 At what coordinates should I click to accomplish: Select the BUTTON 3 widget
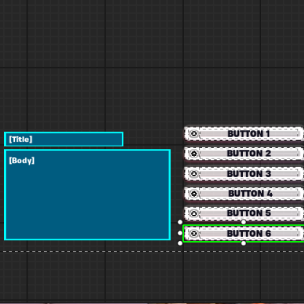point(244,173)
